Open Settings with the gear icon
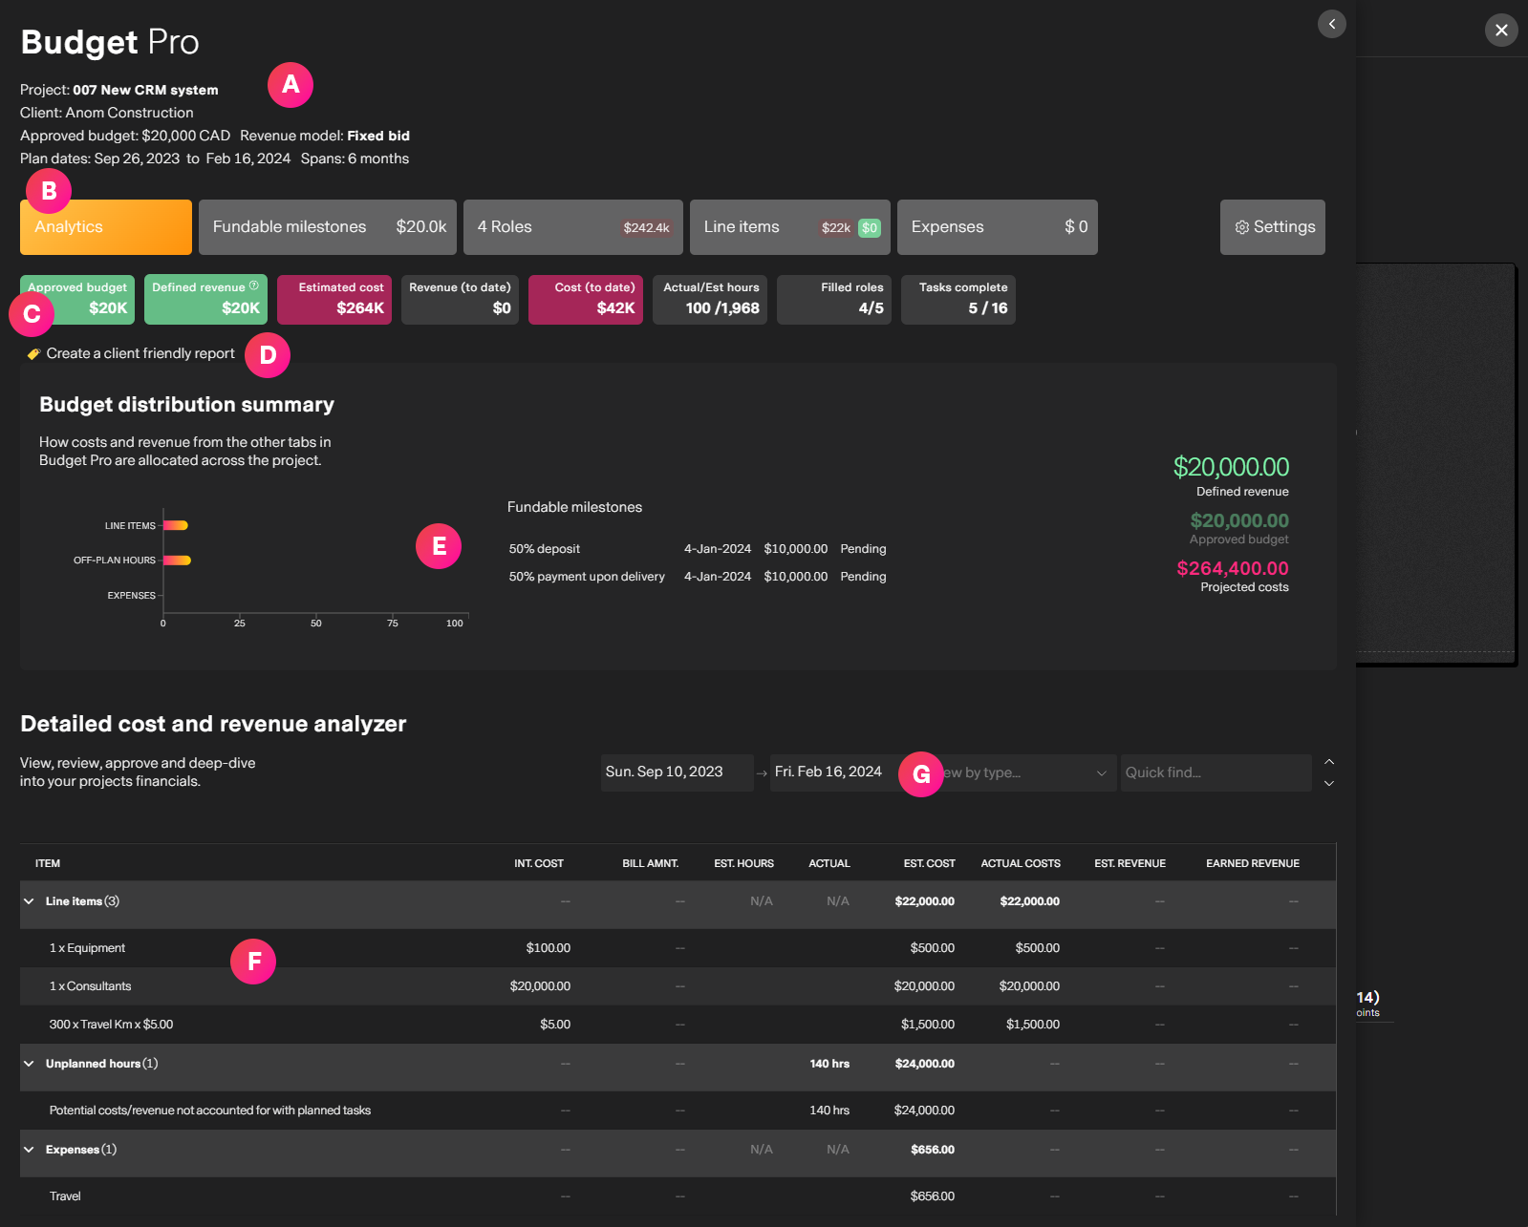The image size is (1528, 1227). 1273,227
